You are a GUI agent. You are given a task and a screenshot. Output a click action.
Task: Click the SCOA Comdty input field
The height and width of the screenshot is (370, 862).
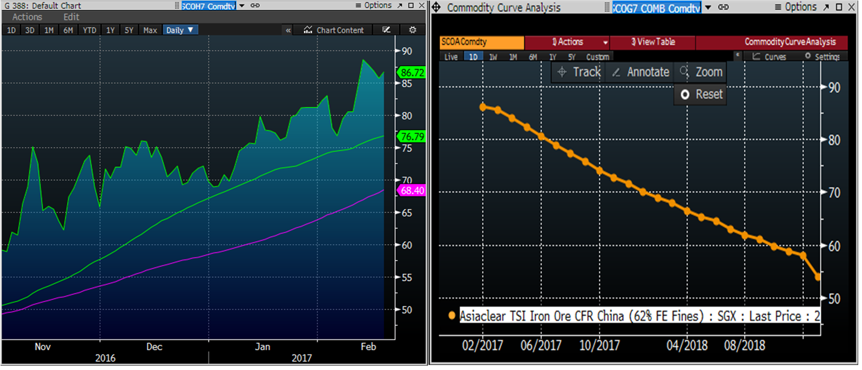(x=482, y=42)
